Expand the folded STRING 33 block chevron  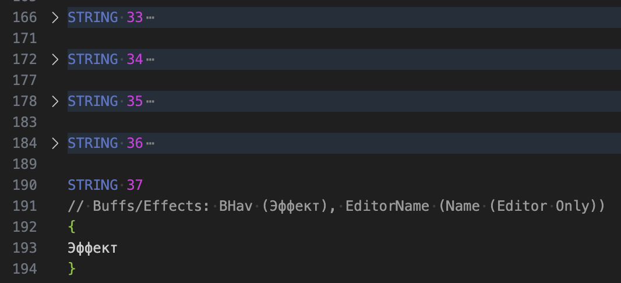click(x=55, y=17)
